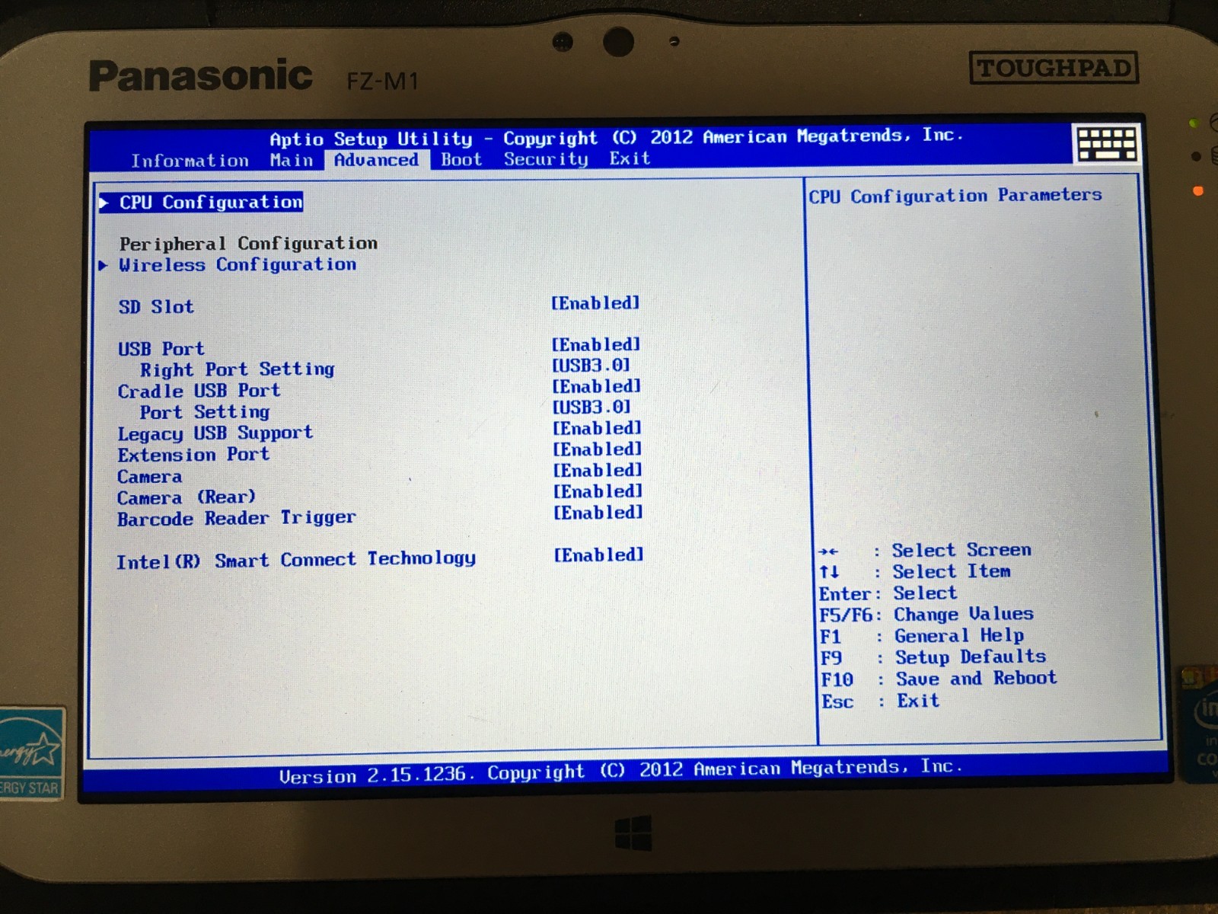Select Intel(R) Smart Connect Technology label
Viewport: 1218px width, 914px height.
pyautogui.click(x=295, y=561)
